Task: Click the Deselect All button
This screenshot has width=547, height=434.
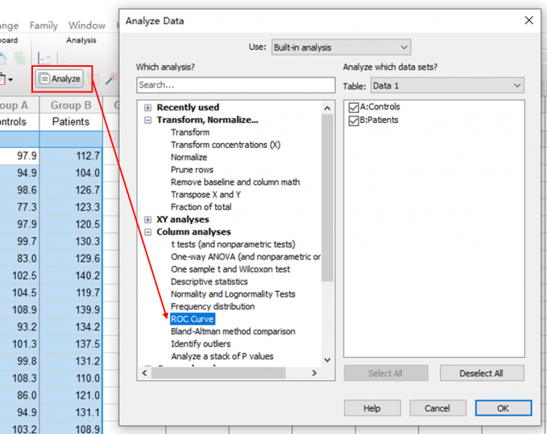Action: [482, 373]
